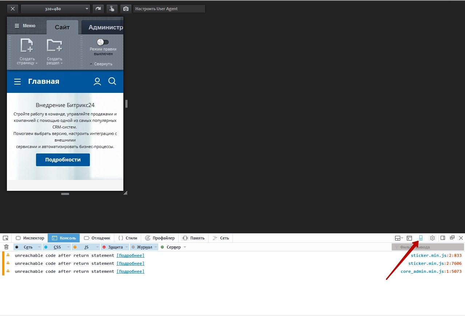Open site hamburger menu beside Главная

pyautogui.click(x=17, y=82)
